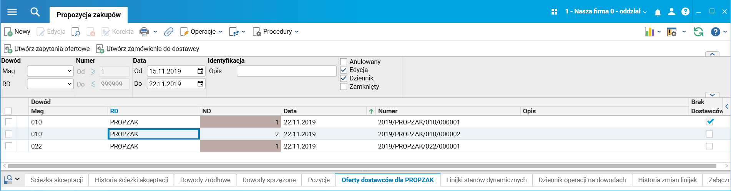The width and height of the screenshot is (731, 191).
Task: Click the printer icon
Action: (144, 32)
